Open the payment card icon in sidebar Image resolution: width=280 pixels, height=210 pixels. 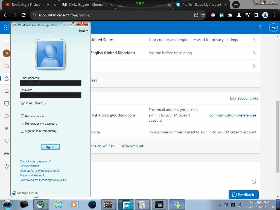[x=7, y=154]
